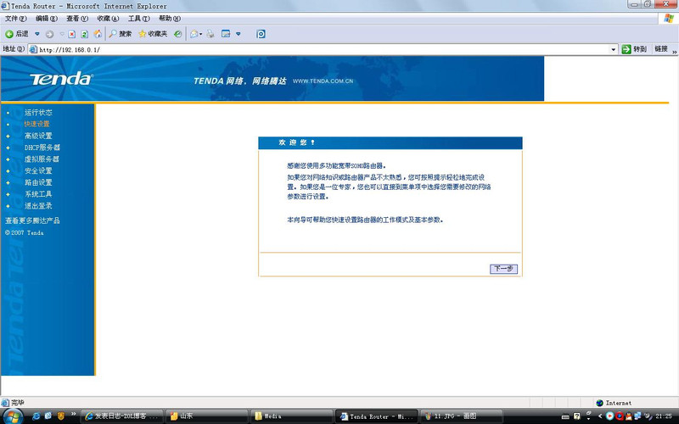Switch to Media folder taskbar button
The height and width of the screenshot is (424, 679).
[x=292, y=416]
